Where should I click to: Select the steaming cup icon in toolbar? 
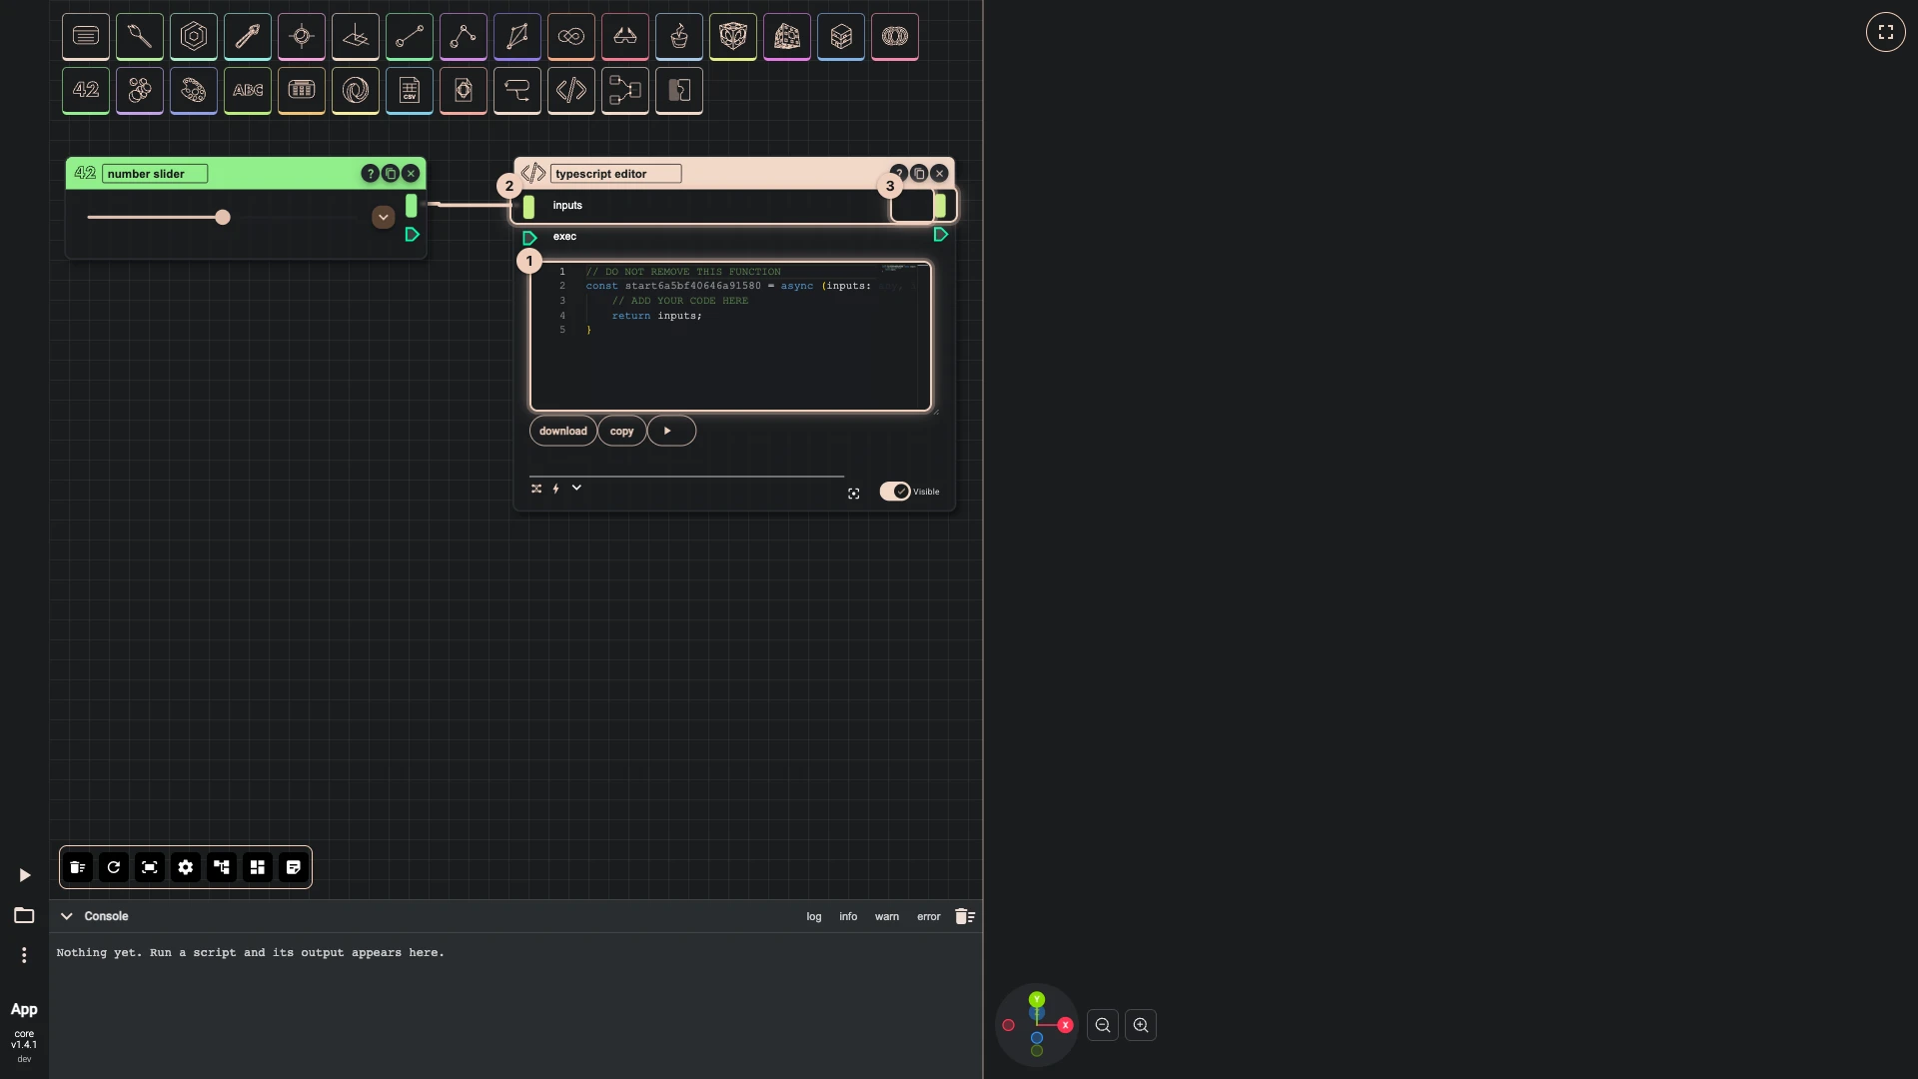click(x=679, y=36)
